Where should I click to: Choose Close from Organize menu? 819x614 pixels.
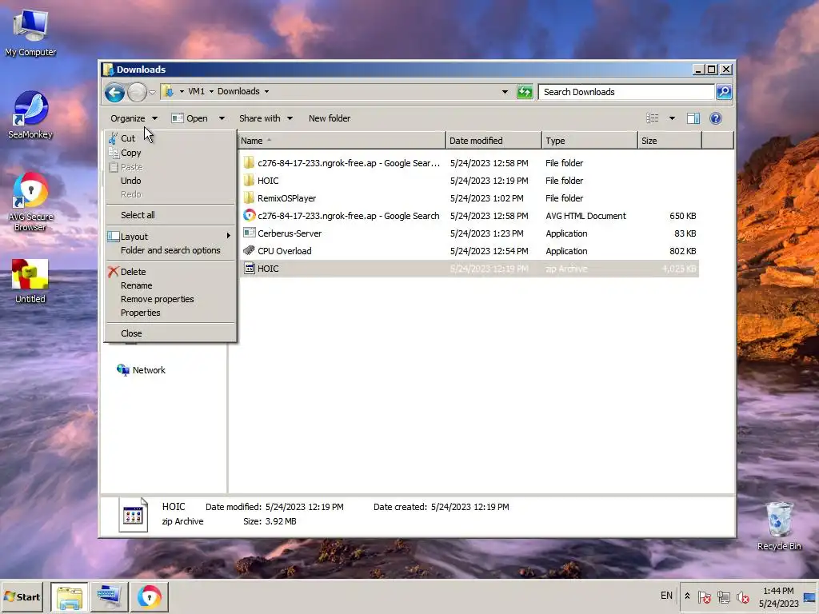click(x=170, y=333)
